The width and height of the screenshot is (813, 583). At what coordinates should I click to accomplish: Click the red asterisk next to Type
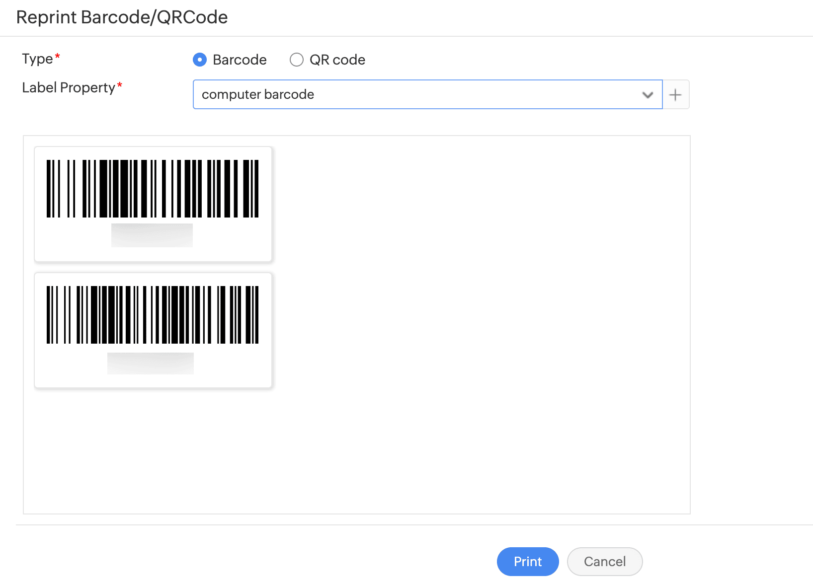pos(58,56)
